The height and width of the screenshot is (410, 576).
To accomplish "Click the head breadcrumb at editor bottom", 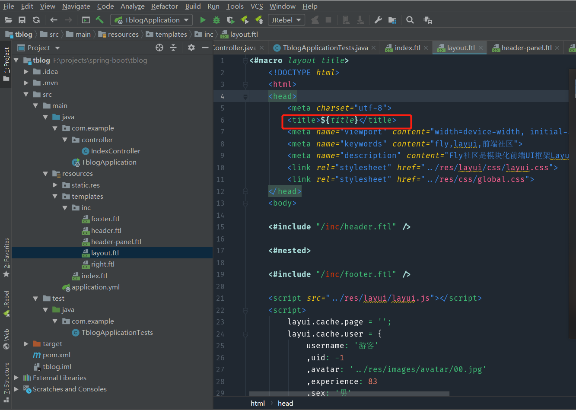I will point(285,403).
